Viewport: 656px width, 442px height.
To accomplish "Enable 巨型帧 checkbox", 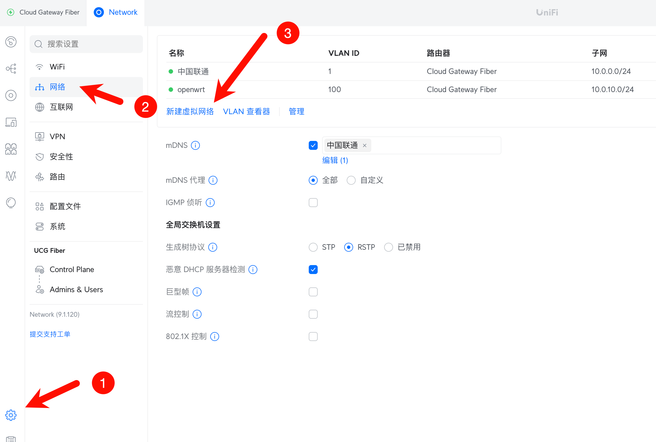I will point(313,292).
